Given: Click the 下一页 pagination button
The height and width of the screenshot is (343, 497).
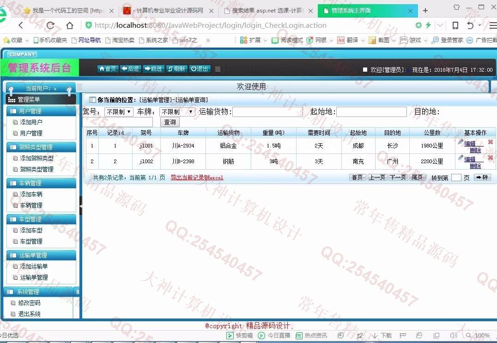Looking at the screenshot, I should tap(398, 178).
